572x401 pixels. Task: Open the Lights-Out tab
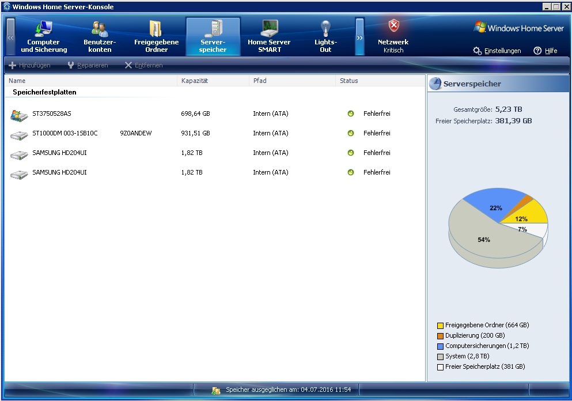click(x=325, y=36)
